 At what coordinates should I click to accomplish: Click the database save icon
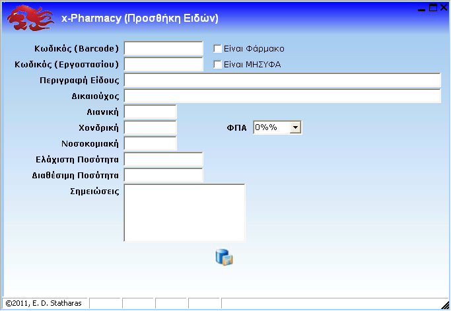tap(225, 258)
